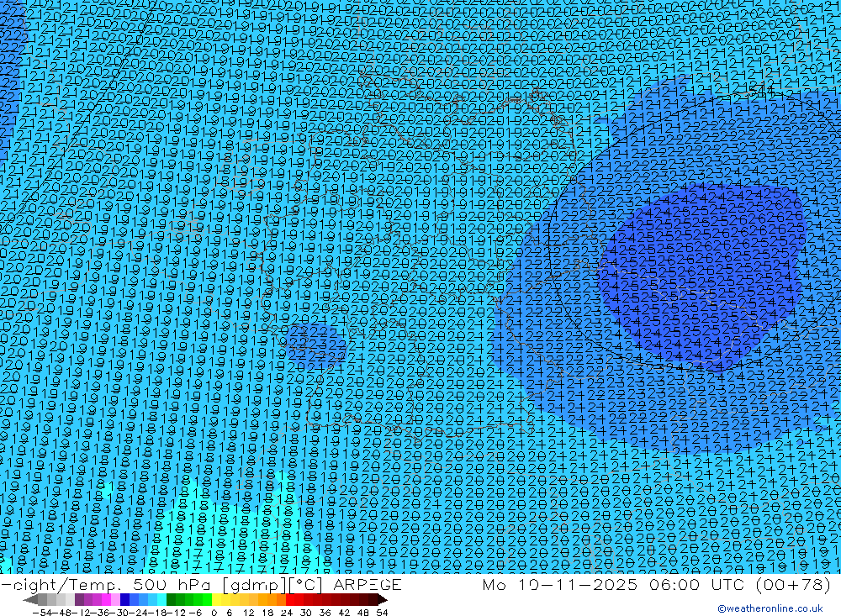
Task: Click the '0' legend value
Action: tap(214, 613)
